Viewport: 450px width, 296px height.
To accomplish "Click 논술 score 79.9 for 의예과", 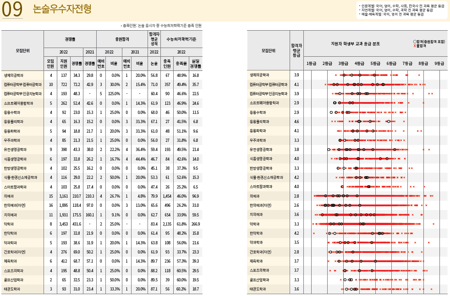I will [154, 196].
